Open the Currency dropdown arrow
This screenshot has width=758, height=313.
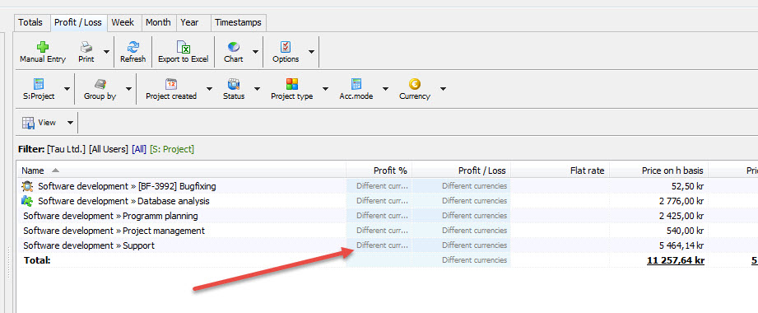[x=443, y=88]
